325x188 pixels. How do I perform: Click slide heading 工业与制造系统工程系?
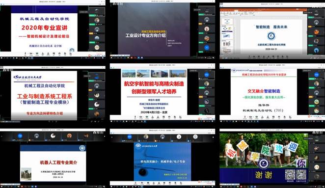click(45, 96)
